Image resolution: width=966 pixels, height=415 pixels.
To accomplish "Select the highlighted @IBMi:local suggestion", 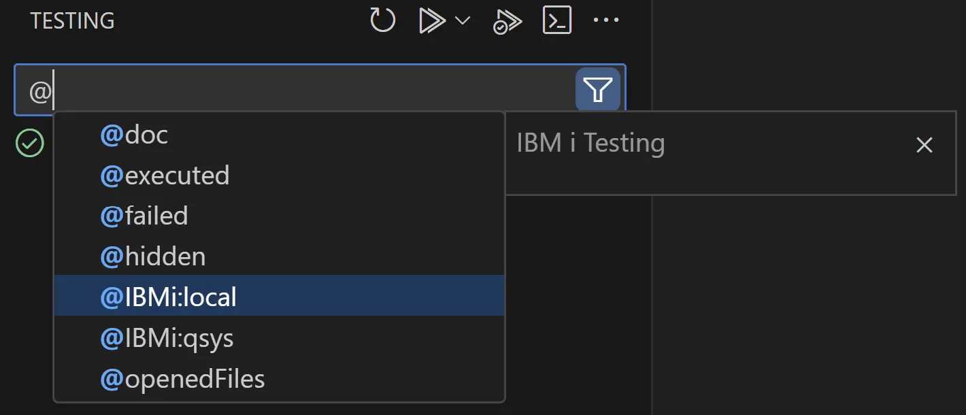I will click(279, 297).
